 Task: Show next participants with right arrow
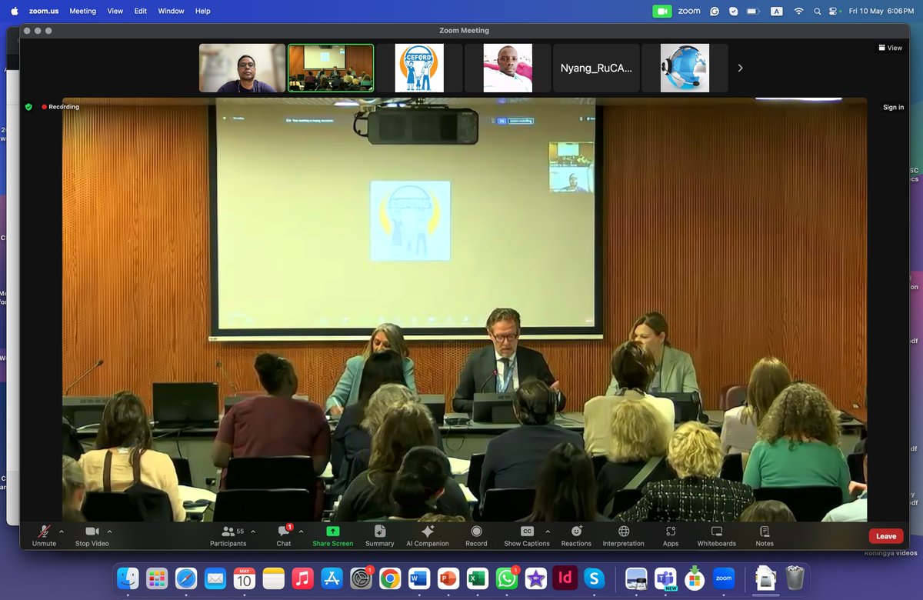pyautogui.click(x=740, y=68)
